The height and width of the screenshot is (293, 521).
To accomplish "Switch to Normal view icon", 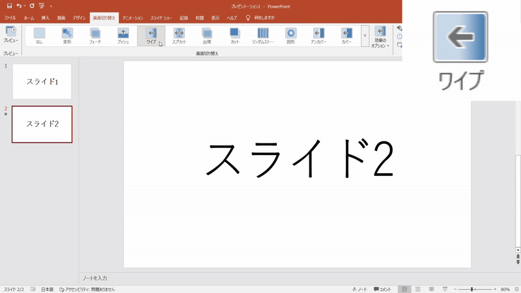I will (404, 289).
